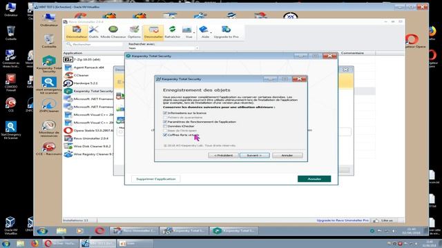442x248 pixels.
Task: Click the < Précédent button
Action: (223, 156)
